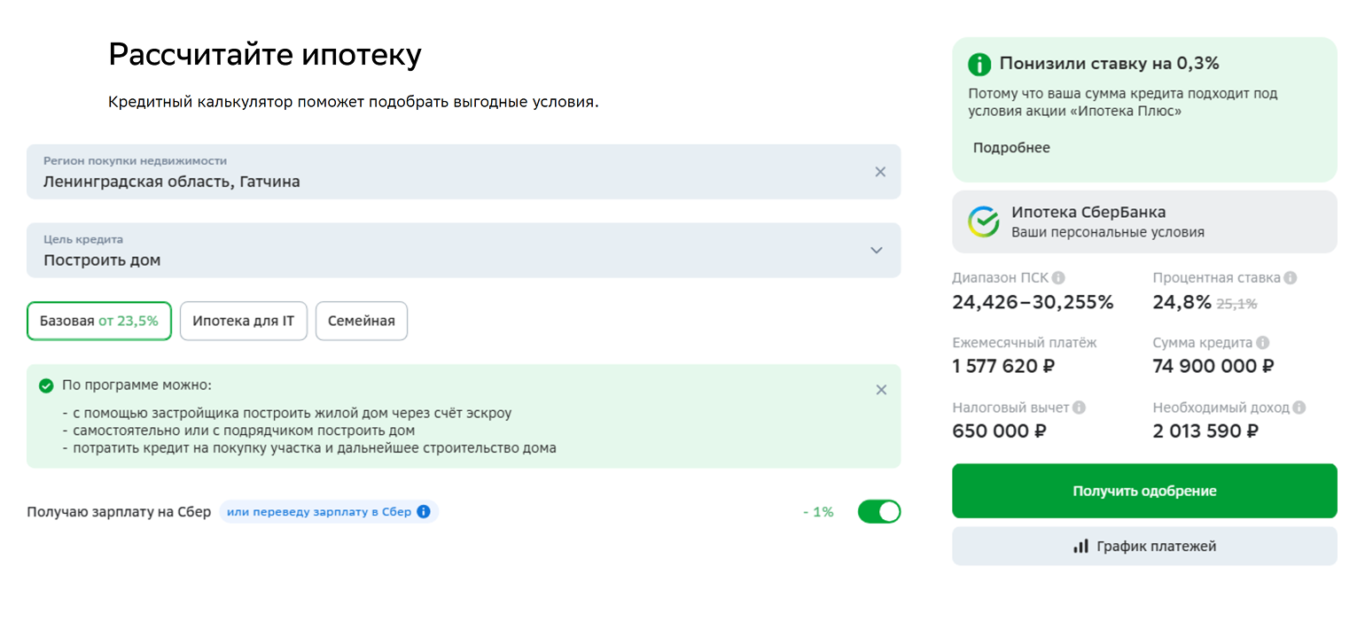1365x621 pixels.
Task: Click the tax deduction value '650 000 ₽'
Action: coord(1000,431)
